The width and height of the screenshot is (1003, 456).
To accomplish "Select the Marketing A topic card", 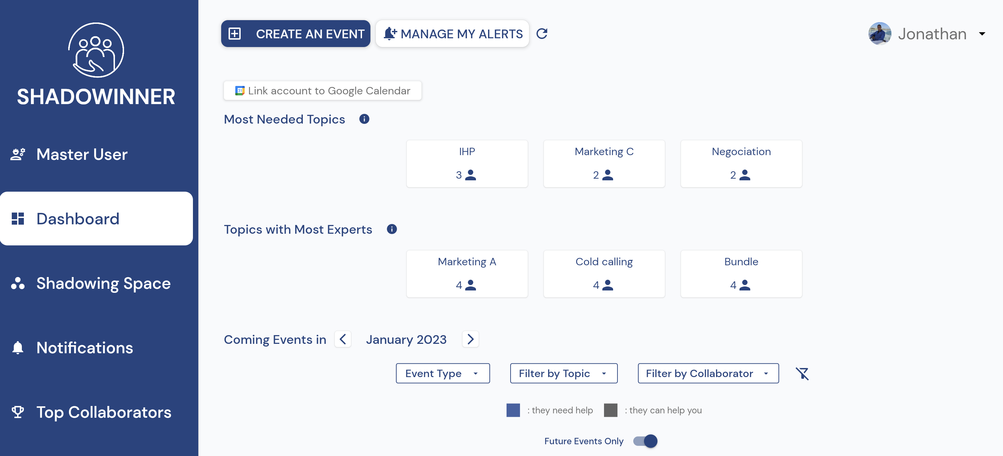I will pos(467,274).
